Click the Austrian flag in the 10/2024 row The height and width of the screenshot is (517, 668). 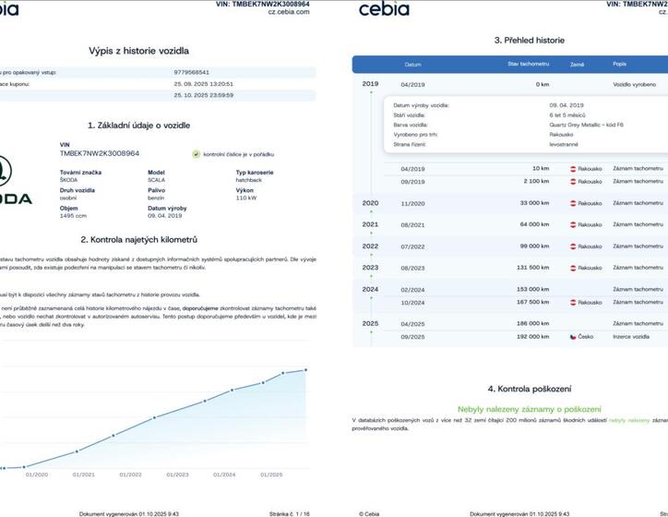573,302
